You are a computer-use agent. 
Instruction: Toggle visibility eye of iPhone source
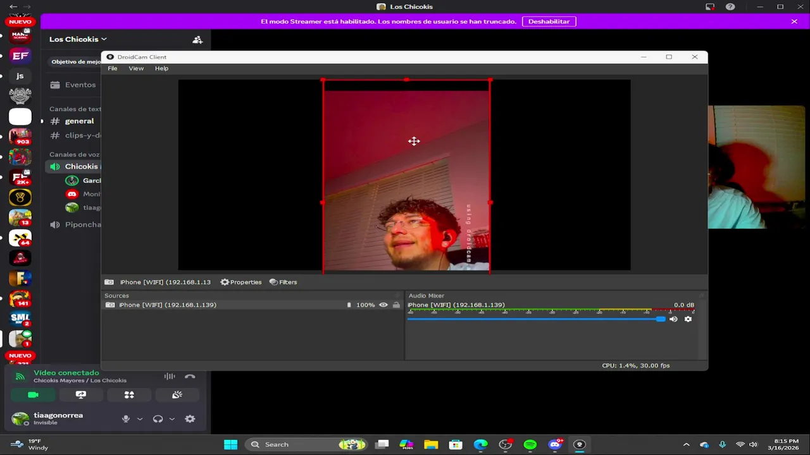[383, 305]
